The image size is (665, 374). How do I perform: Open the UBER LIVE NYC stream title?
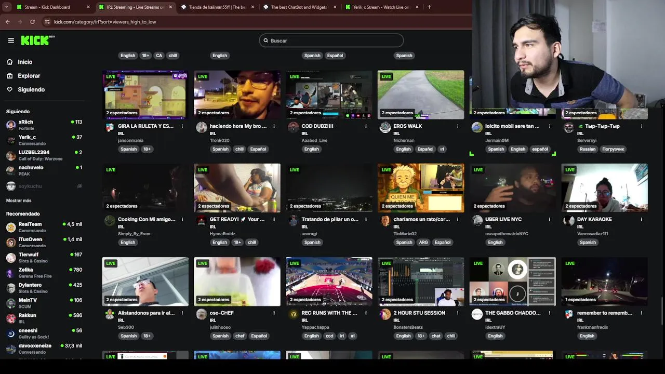tap(503, 219)
